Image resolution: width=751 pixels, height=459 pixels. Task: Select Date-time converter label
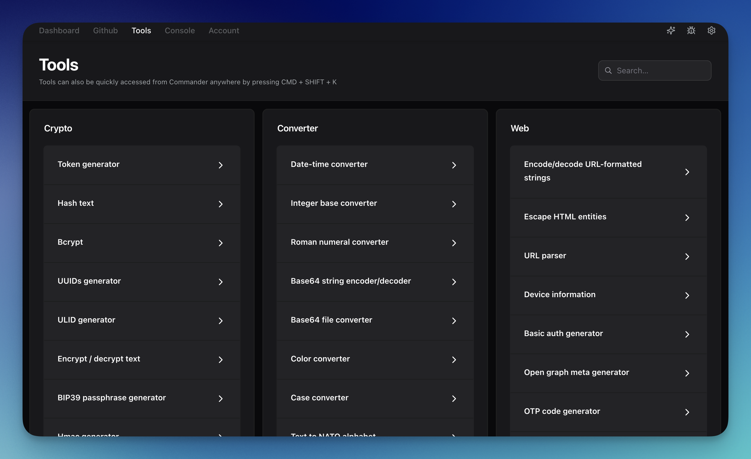tap(329, 164)
